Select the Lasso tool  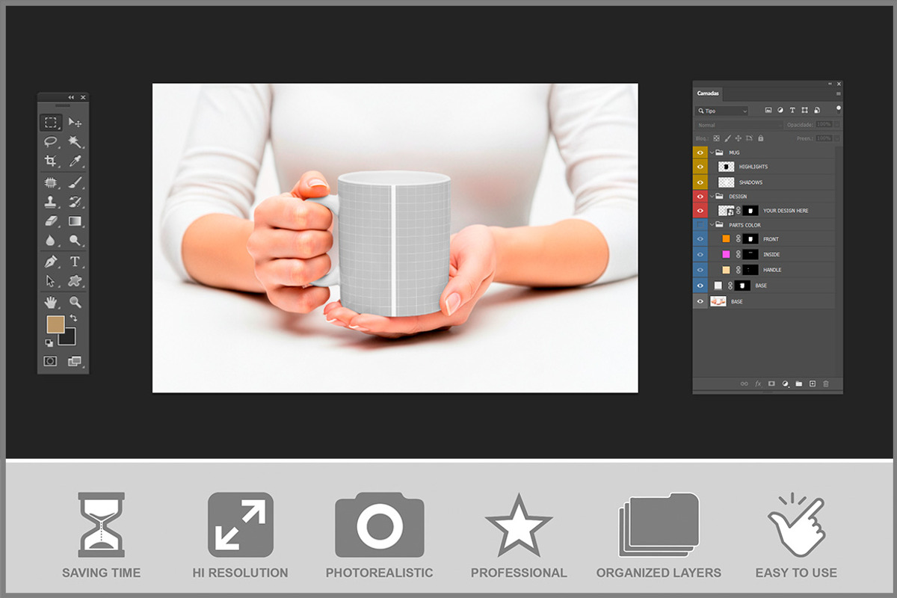pos(51,141)
